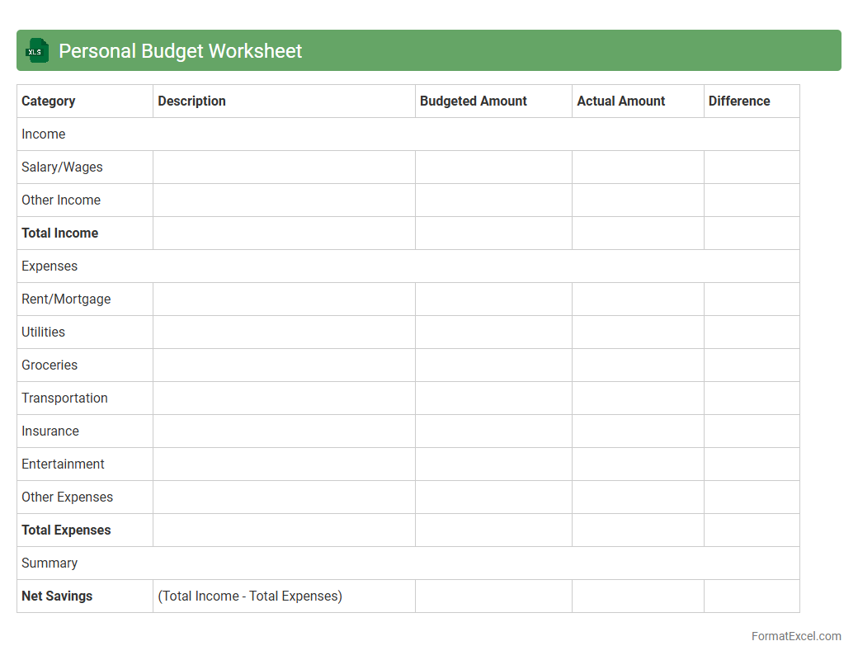Click the Description cell for Utilities

284,332
